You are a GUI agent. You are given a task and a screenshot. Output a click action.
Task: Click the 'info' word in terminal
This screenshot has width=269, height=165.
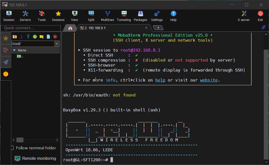point(110,80)
